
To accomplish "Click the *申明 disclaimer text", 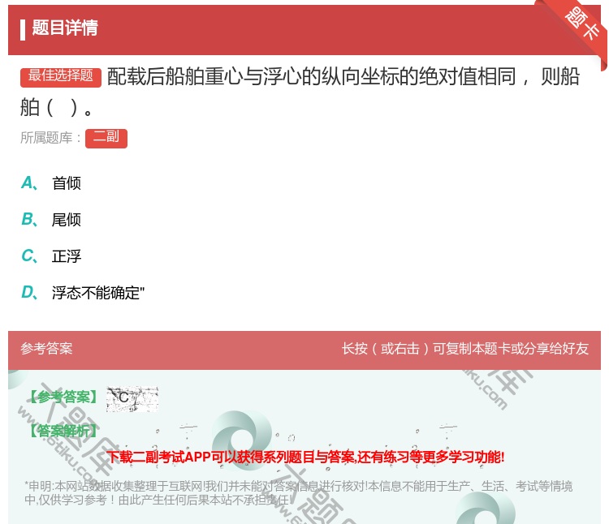I will (298, 492).
